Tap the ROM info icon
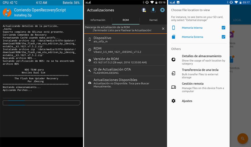The image size is (251, 147). pos(90,50)
